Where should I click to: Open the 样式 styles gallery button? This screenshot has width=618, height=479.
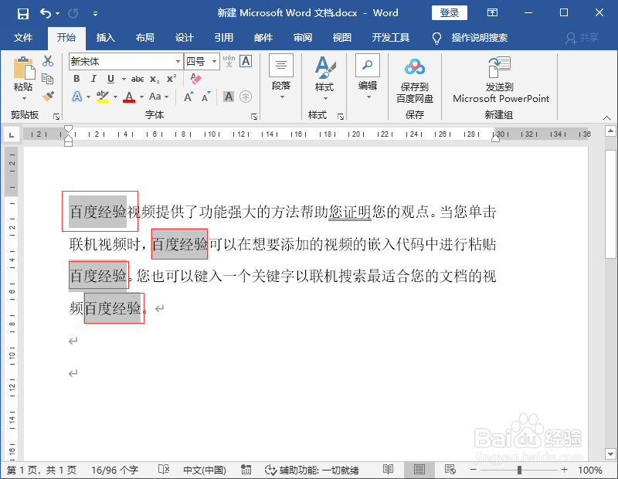324,78
